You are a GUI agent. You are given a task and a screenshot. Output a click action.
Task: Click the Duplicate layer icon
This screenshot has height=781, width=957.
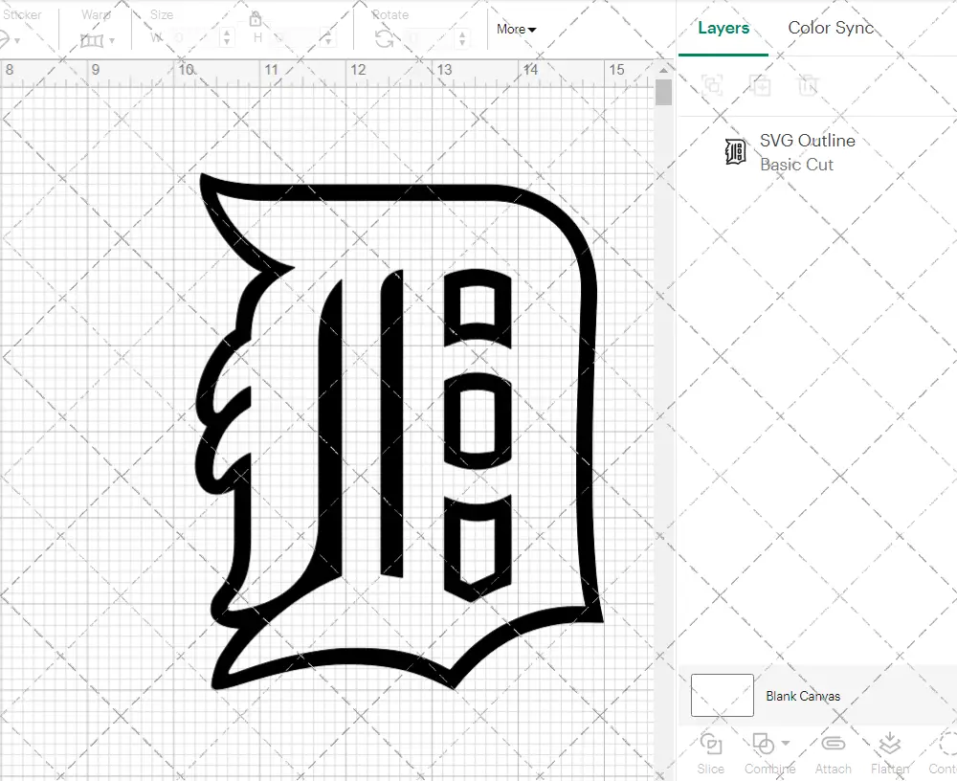point(761,85)
